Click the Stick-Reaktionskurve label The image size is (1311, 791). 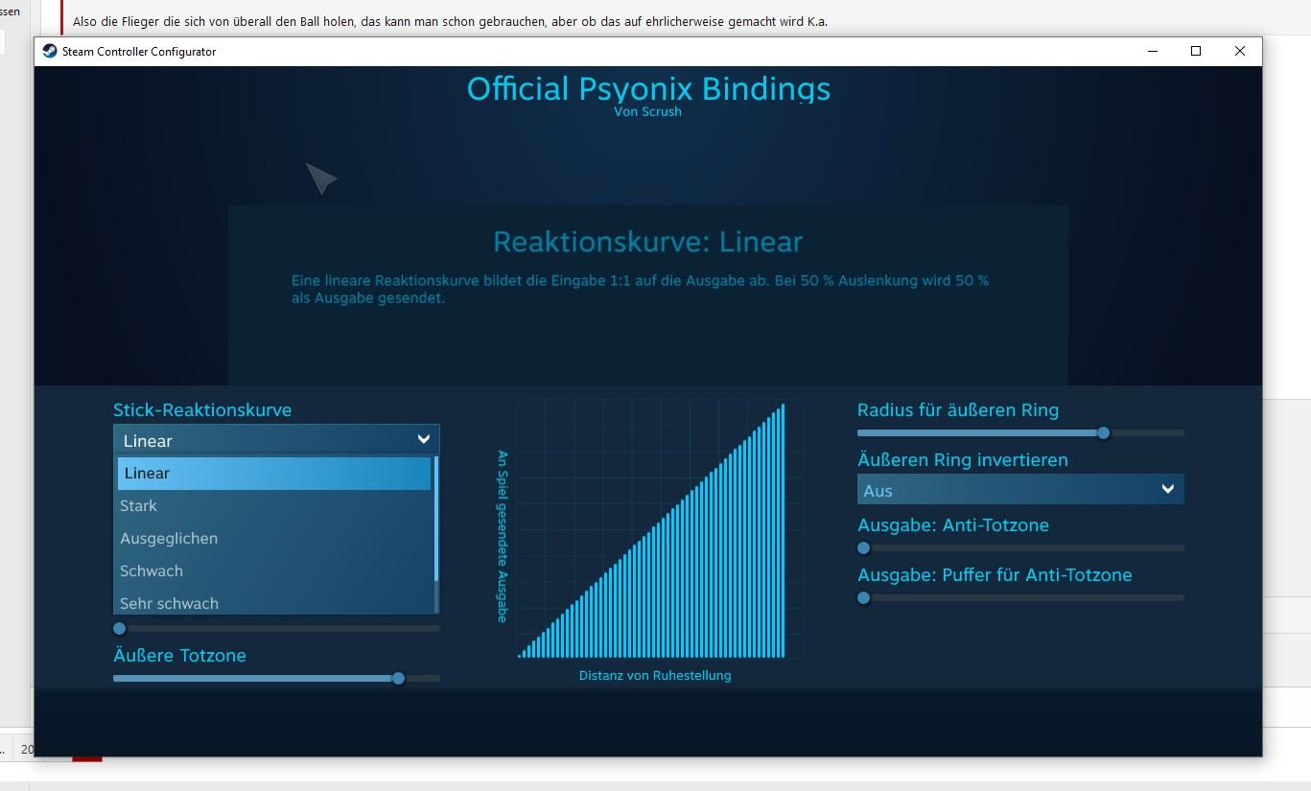(x=202, y=409)
